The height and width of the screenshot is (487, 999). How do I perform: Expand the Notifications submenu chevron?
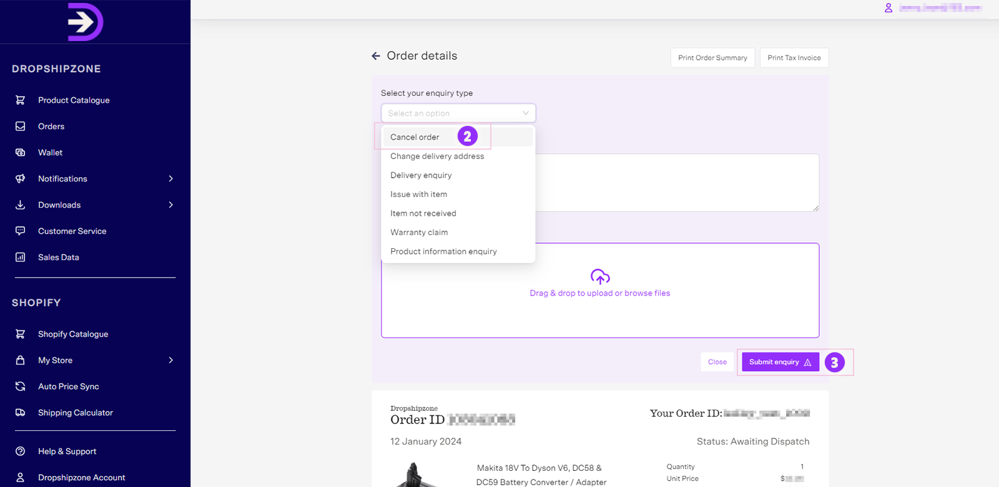click(x=171, y=178)
